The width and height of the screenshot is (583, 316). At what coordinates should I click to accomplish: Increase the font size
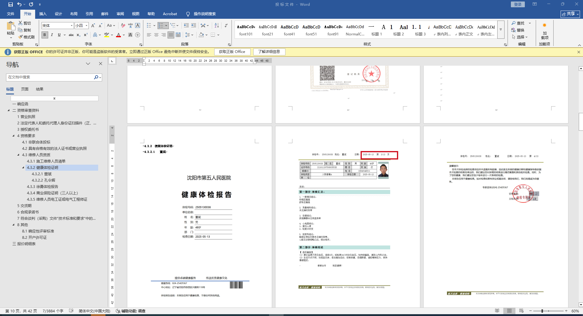pyautogui.click(x=93, y=26)
